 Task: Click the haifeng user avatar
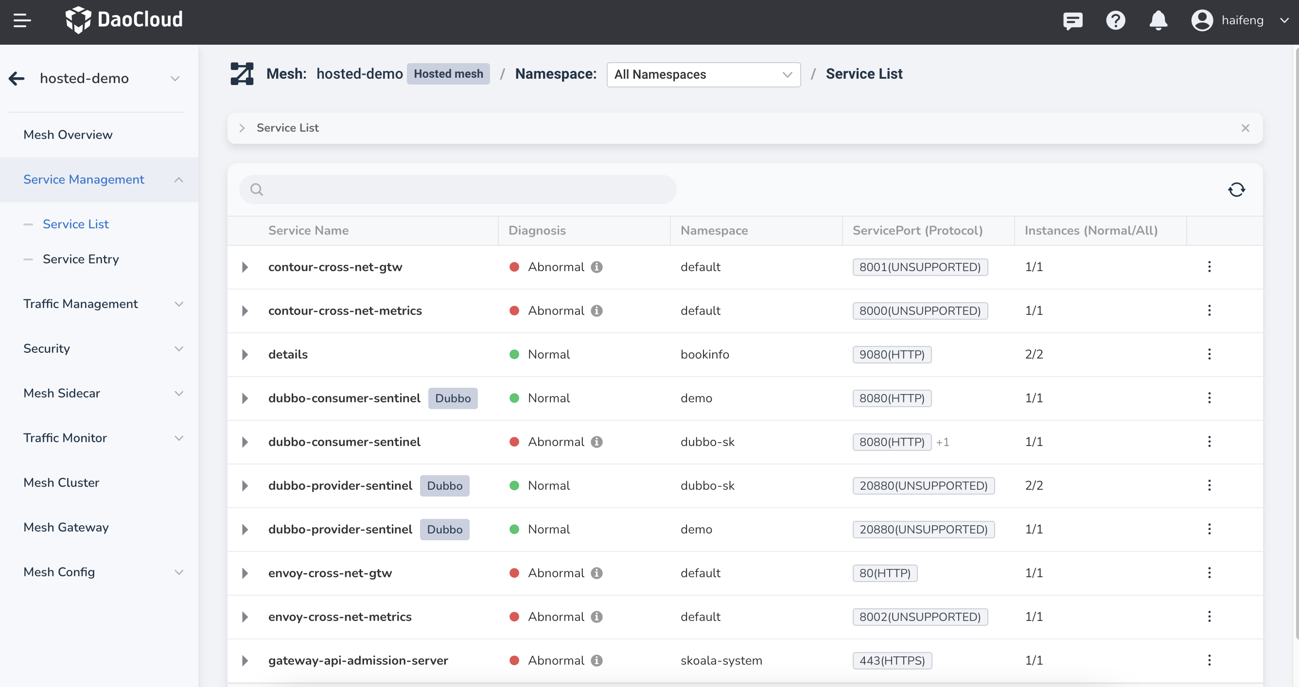coord(1202,21)
